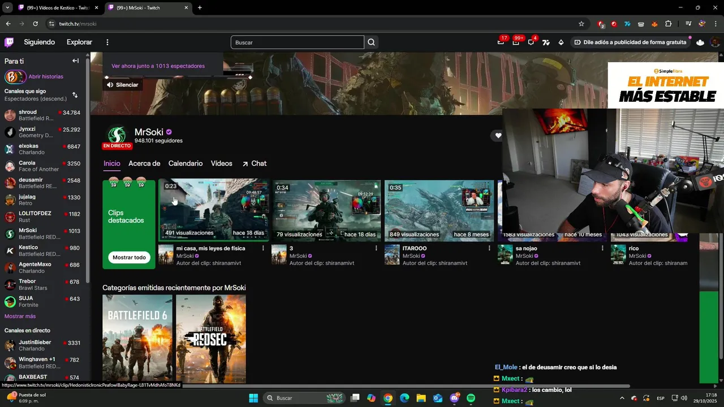Image resolution: width=724 pixels, height=407 pixels.
Task: Open the Battlefield 6 category cover
Action: [137, 339]
